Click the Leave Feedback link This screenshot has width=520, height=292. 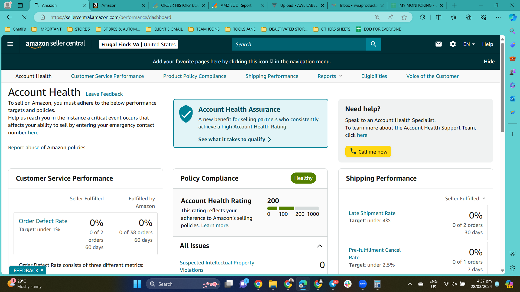click(104, 94)
